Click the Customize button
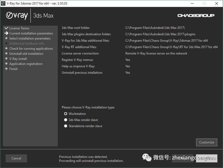 click(x=206, y=142)
